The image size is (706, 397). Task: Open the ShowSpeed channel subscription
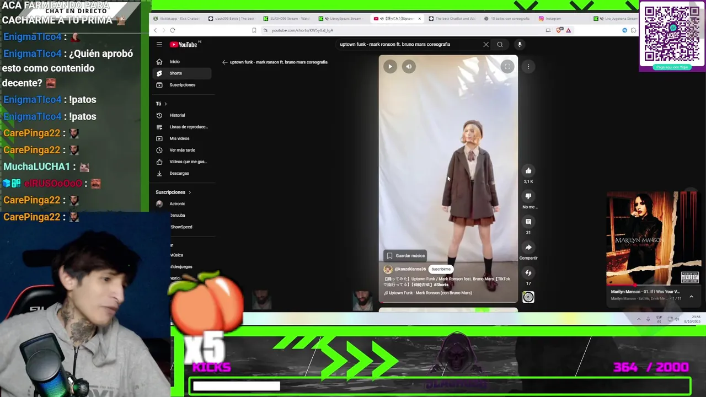pos(182,227)
